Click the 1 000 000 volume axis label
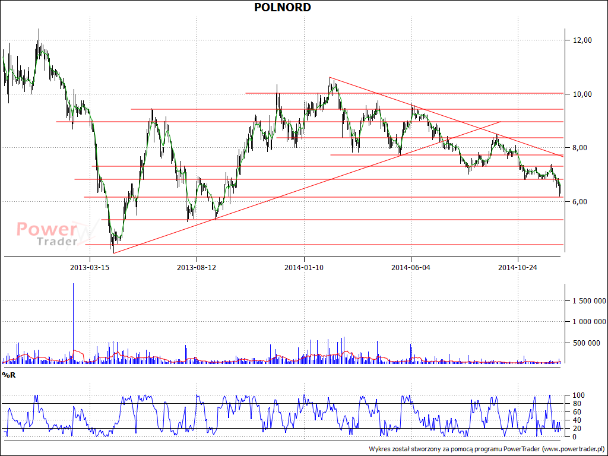This screenshot has height=456, width=608. pos(590,321)
